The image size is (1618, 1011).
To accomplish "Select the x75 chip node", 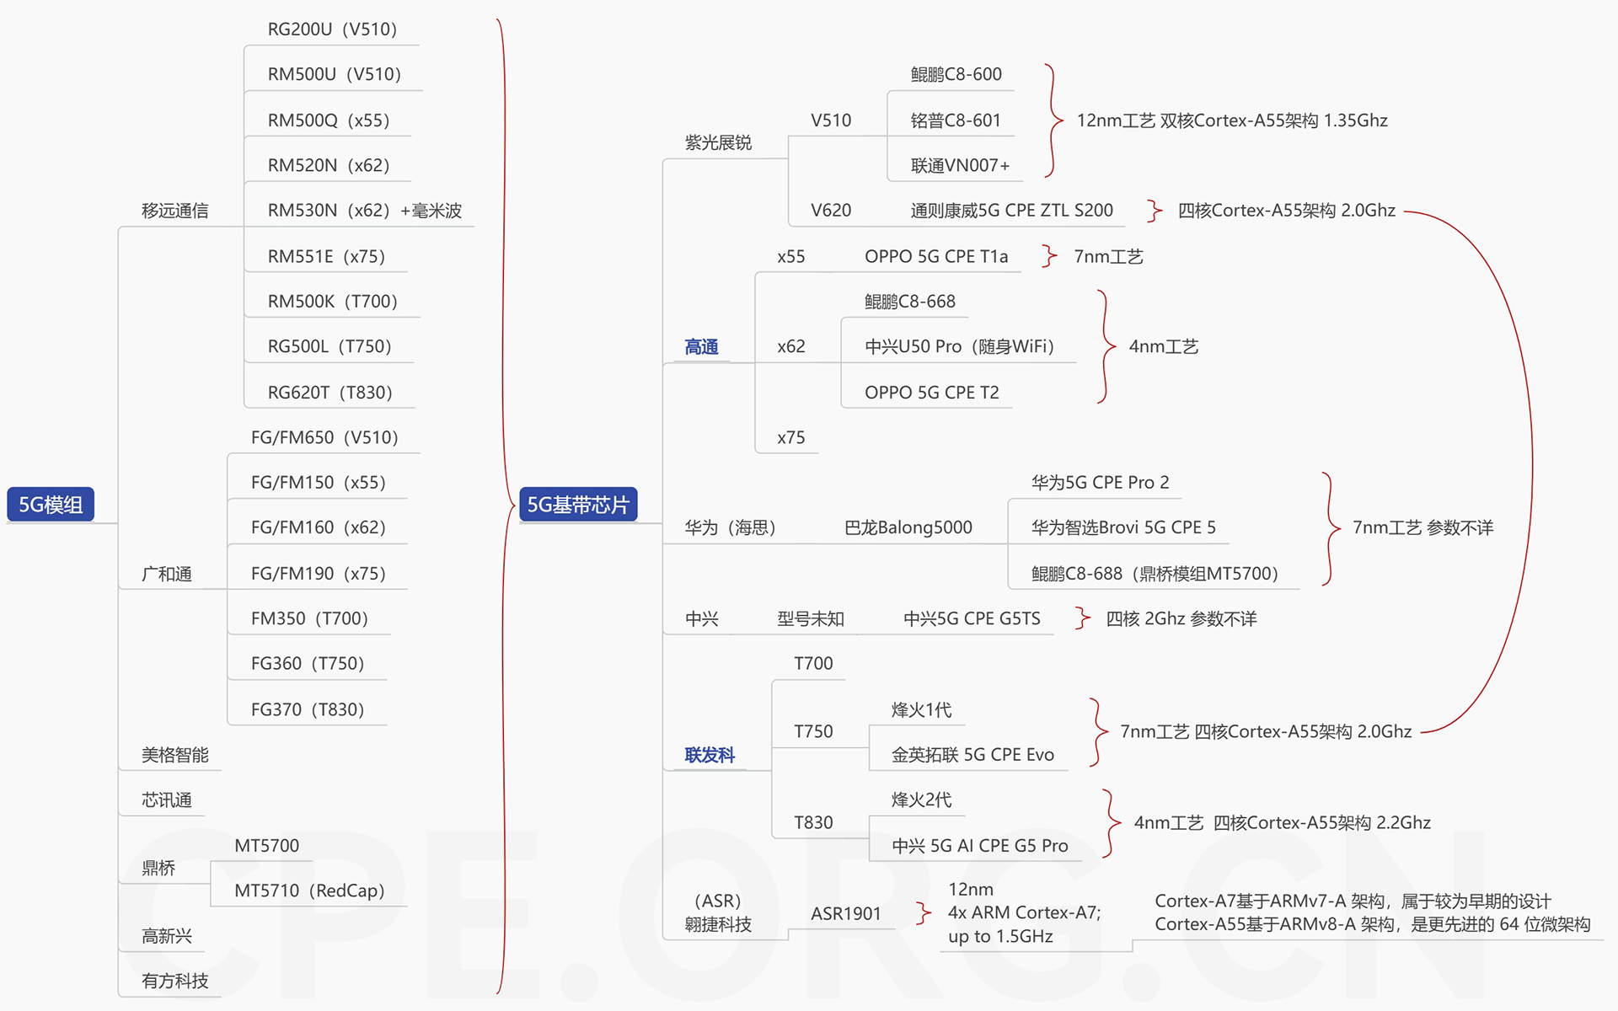I will click(791, 437).
